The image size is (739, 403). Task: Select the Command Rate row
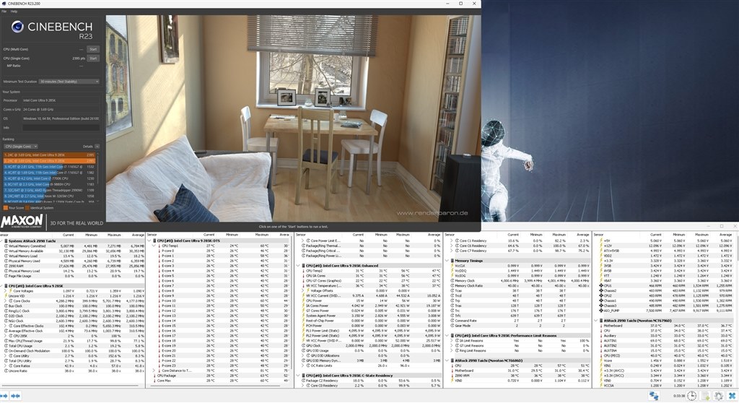(x=520, y=321)
